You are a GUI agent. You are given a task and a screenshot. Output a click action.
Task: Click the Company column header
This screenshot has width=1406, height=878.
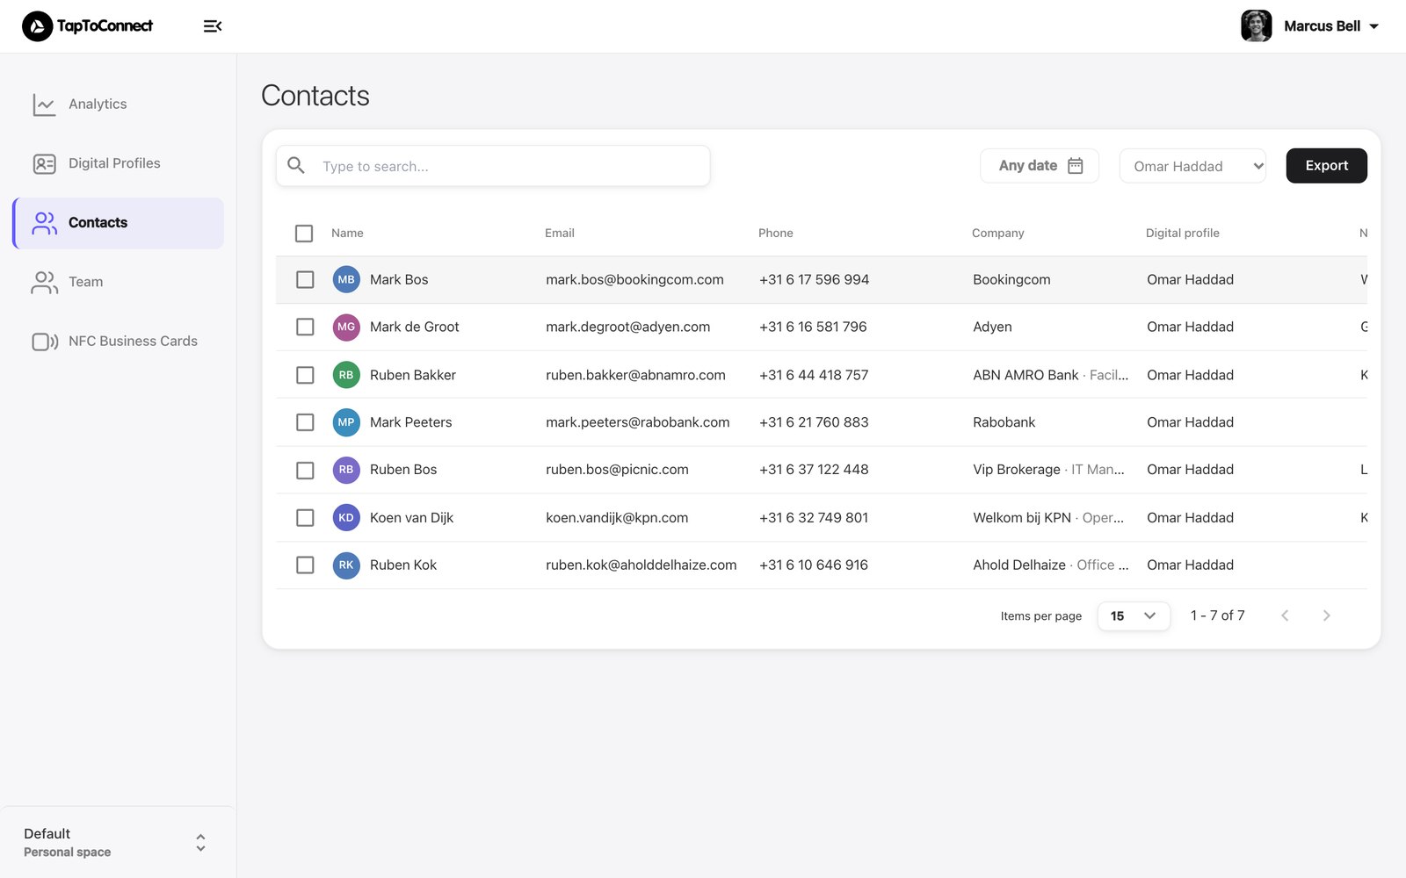(998, 234)
